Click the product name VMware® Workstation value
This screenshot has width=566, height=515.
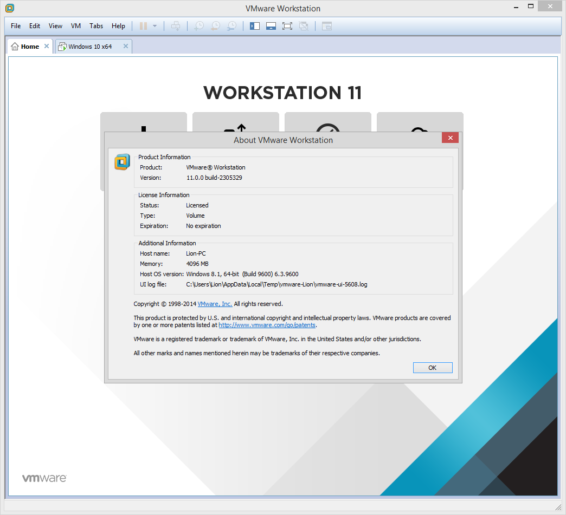coord(215,167)
